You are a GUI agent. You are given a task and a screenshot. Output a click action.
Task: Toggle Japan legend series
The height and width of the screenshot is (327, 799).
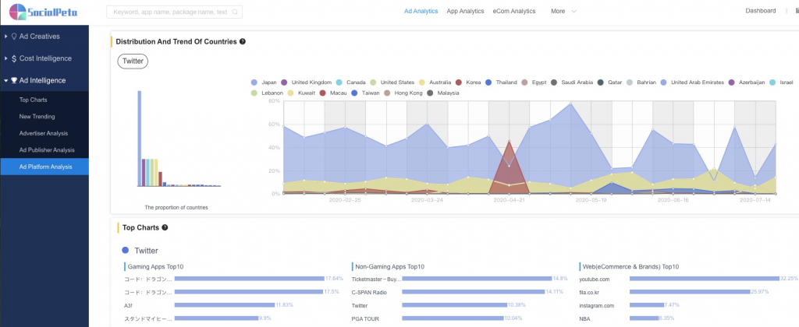(265, 83)
